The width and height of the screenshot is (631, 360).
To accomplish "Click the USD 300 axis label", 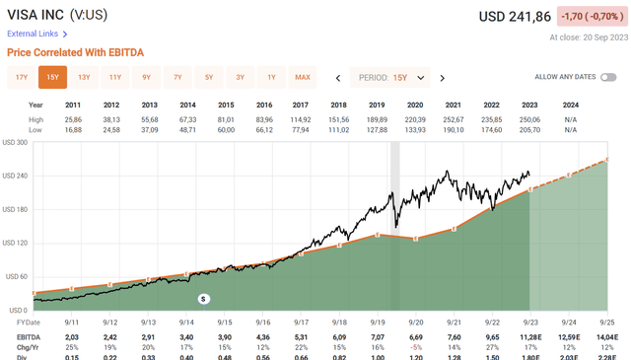I will [x=15, y=143].
